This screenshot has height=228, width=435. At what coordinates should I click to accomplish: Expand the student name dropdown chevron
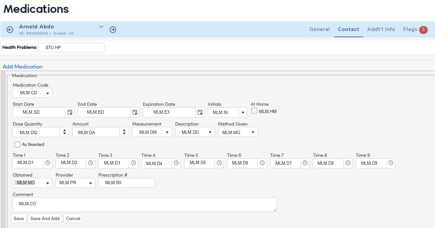click(x=101, y=27)
